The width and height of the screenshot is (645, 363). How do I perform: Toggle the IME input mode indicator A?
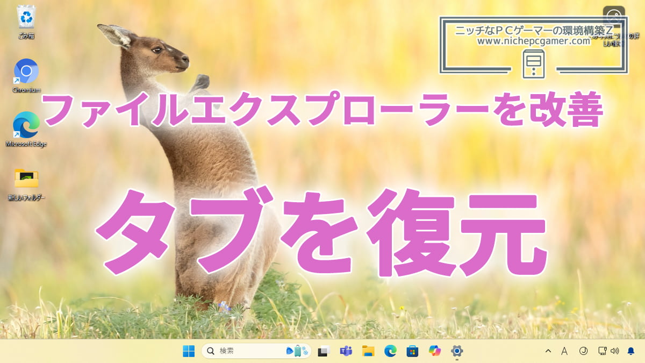[564, 351]
